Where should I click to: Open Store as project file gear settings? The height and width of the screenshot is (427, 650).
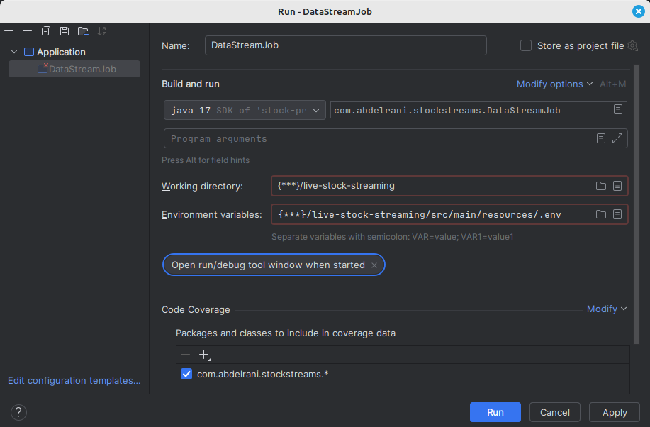click(632, 45)
